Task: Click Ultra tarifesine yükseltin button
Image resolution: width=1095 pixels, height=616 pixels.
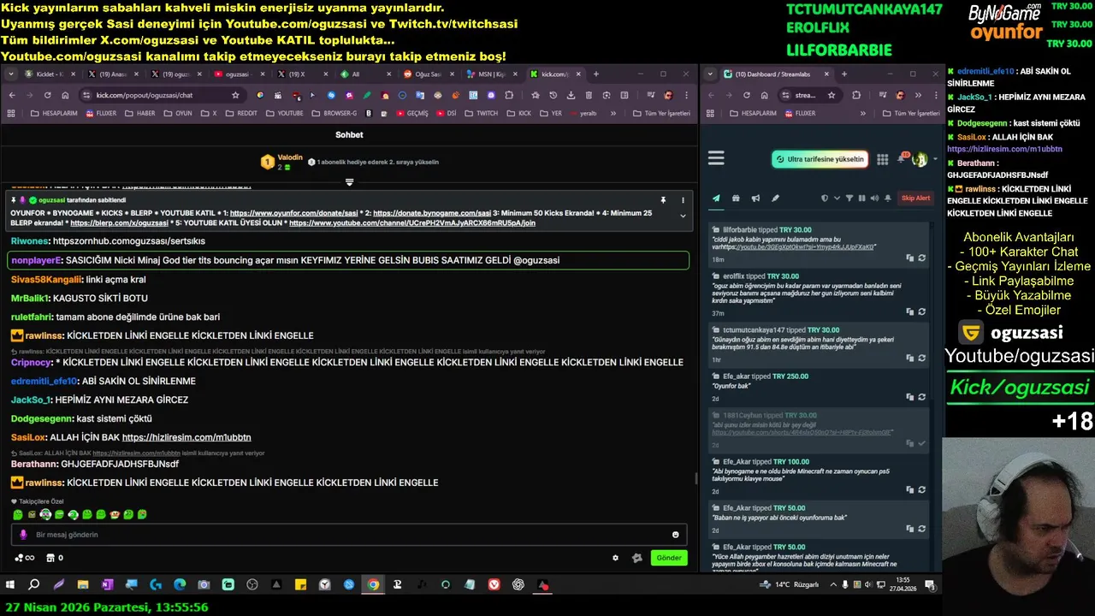Action: (820, 159)
